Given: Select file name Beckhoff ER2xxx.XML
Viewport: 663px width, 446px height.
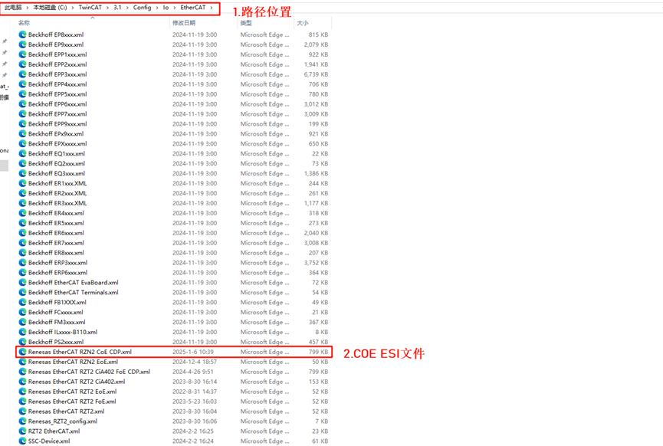Looking at the screenshot, I should [x=57, y=193].
